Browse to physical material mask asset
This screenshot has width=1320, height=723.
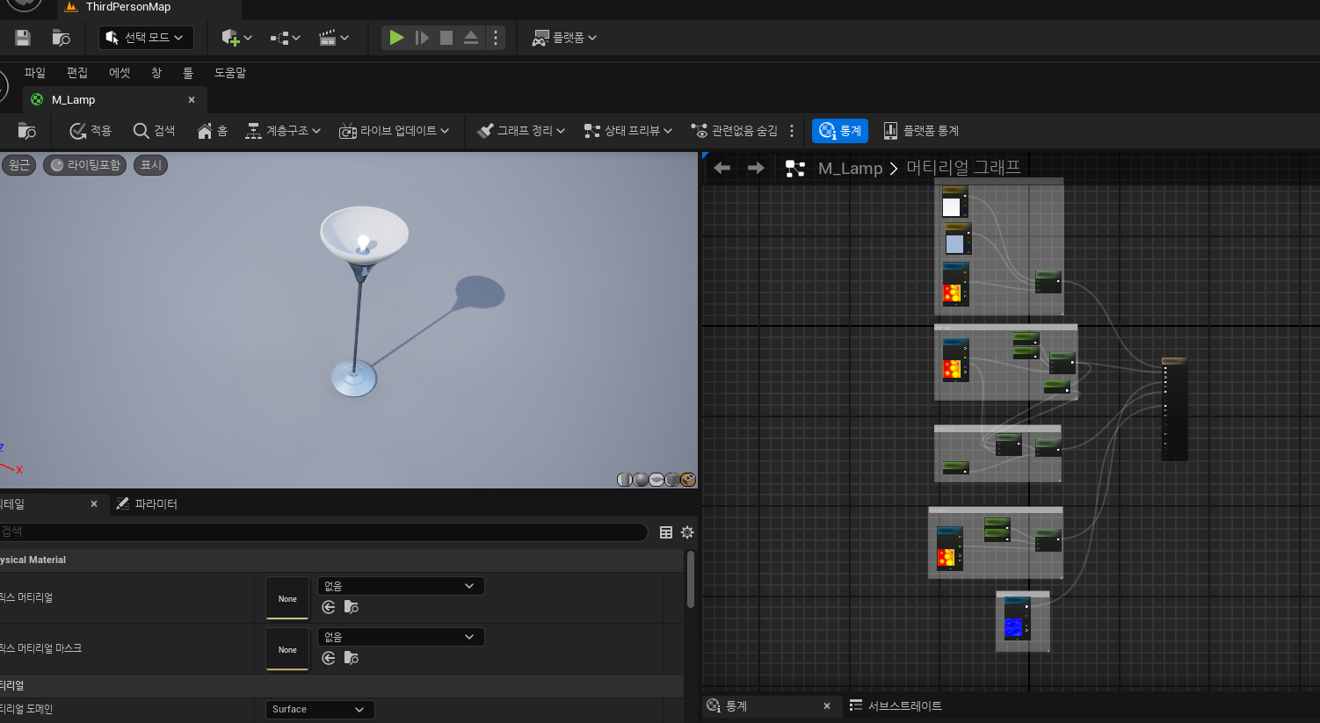pyautogui.click(x=352, y=658)
